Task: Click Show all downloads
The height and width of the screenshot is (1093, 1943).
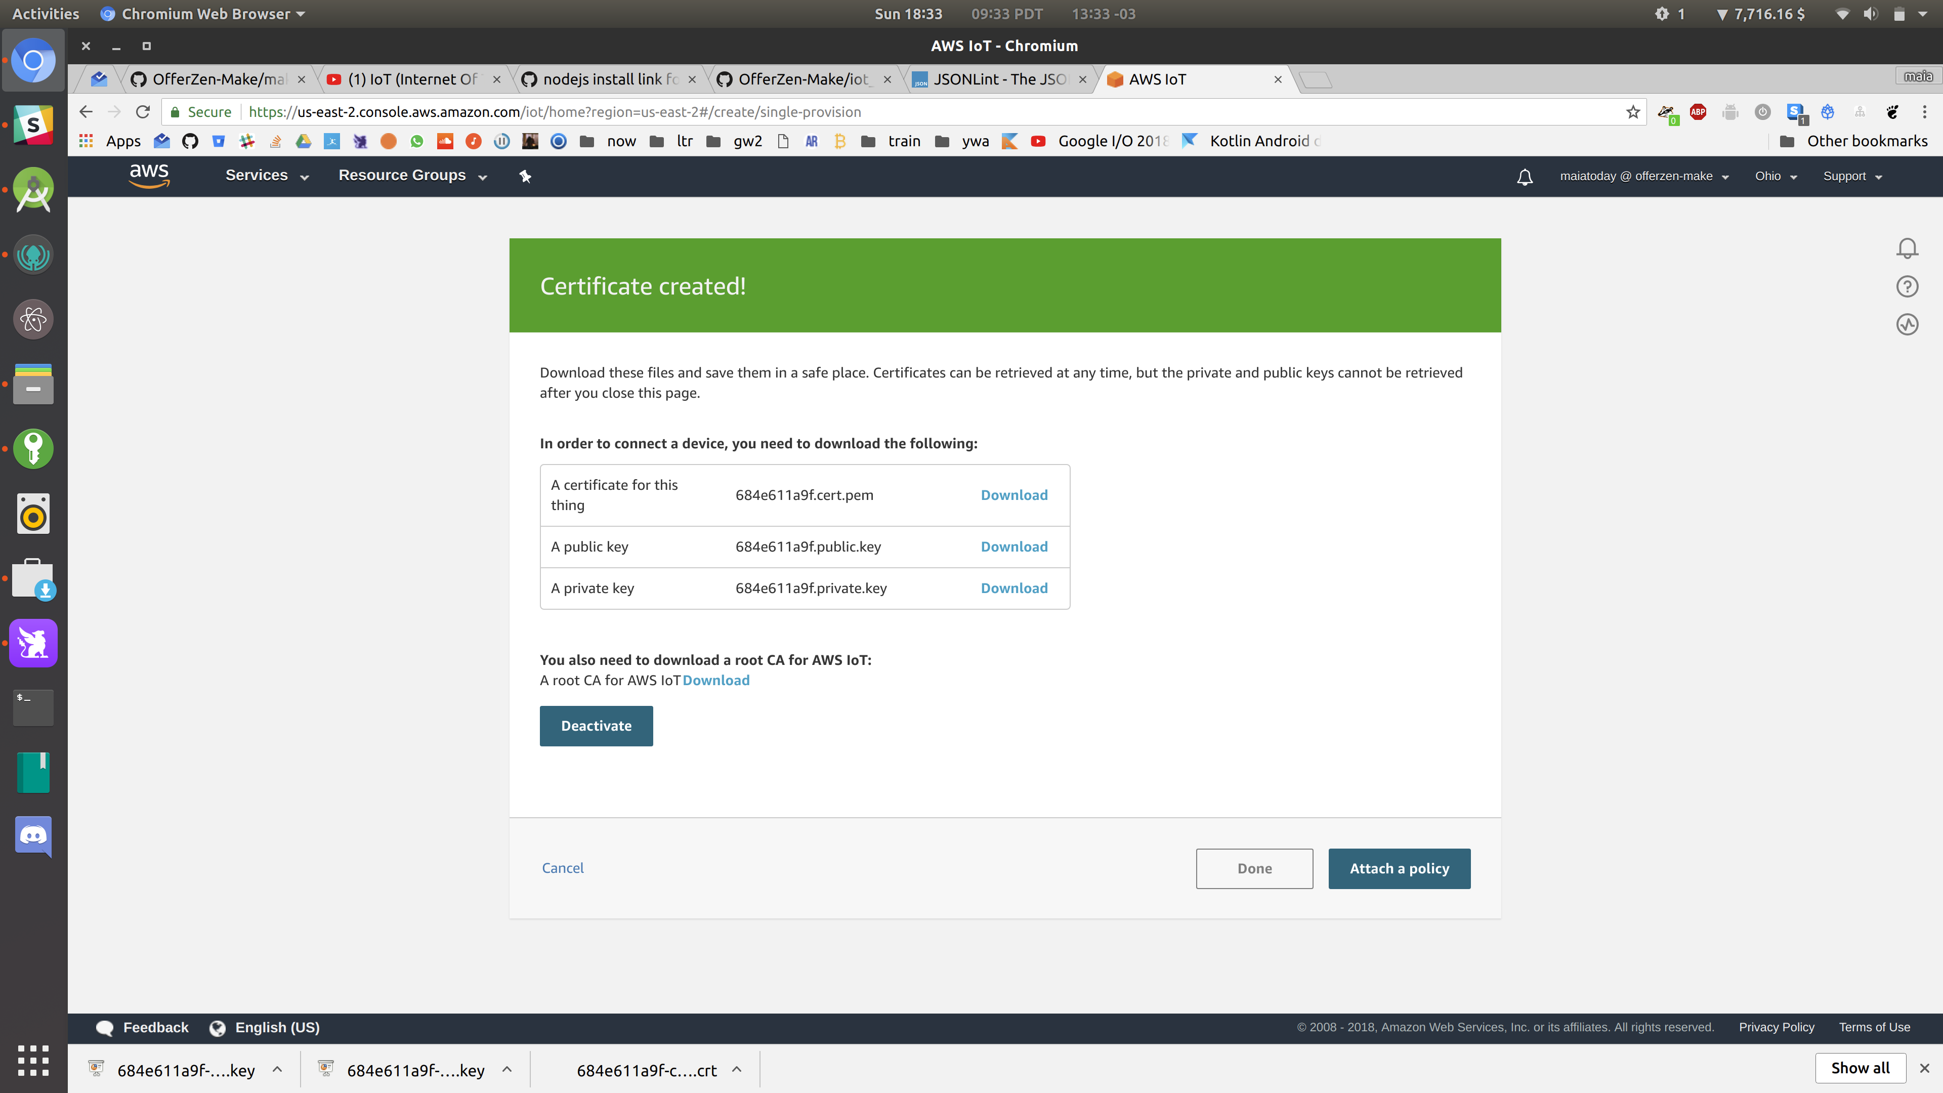Action: coord(1860,1068)
